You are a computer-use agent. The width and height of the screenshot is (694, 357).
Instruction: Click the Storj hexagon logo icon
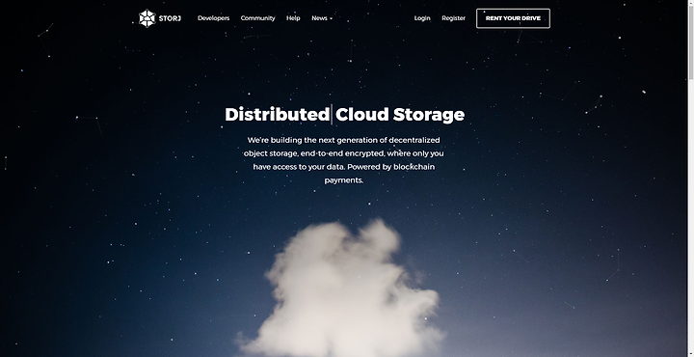tap(147, 18)
